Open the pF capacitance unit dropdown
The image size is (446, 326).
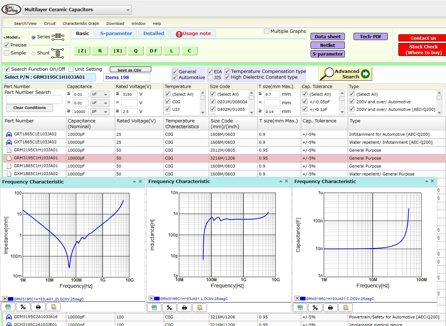click(100, 111)
